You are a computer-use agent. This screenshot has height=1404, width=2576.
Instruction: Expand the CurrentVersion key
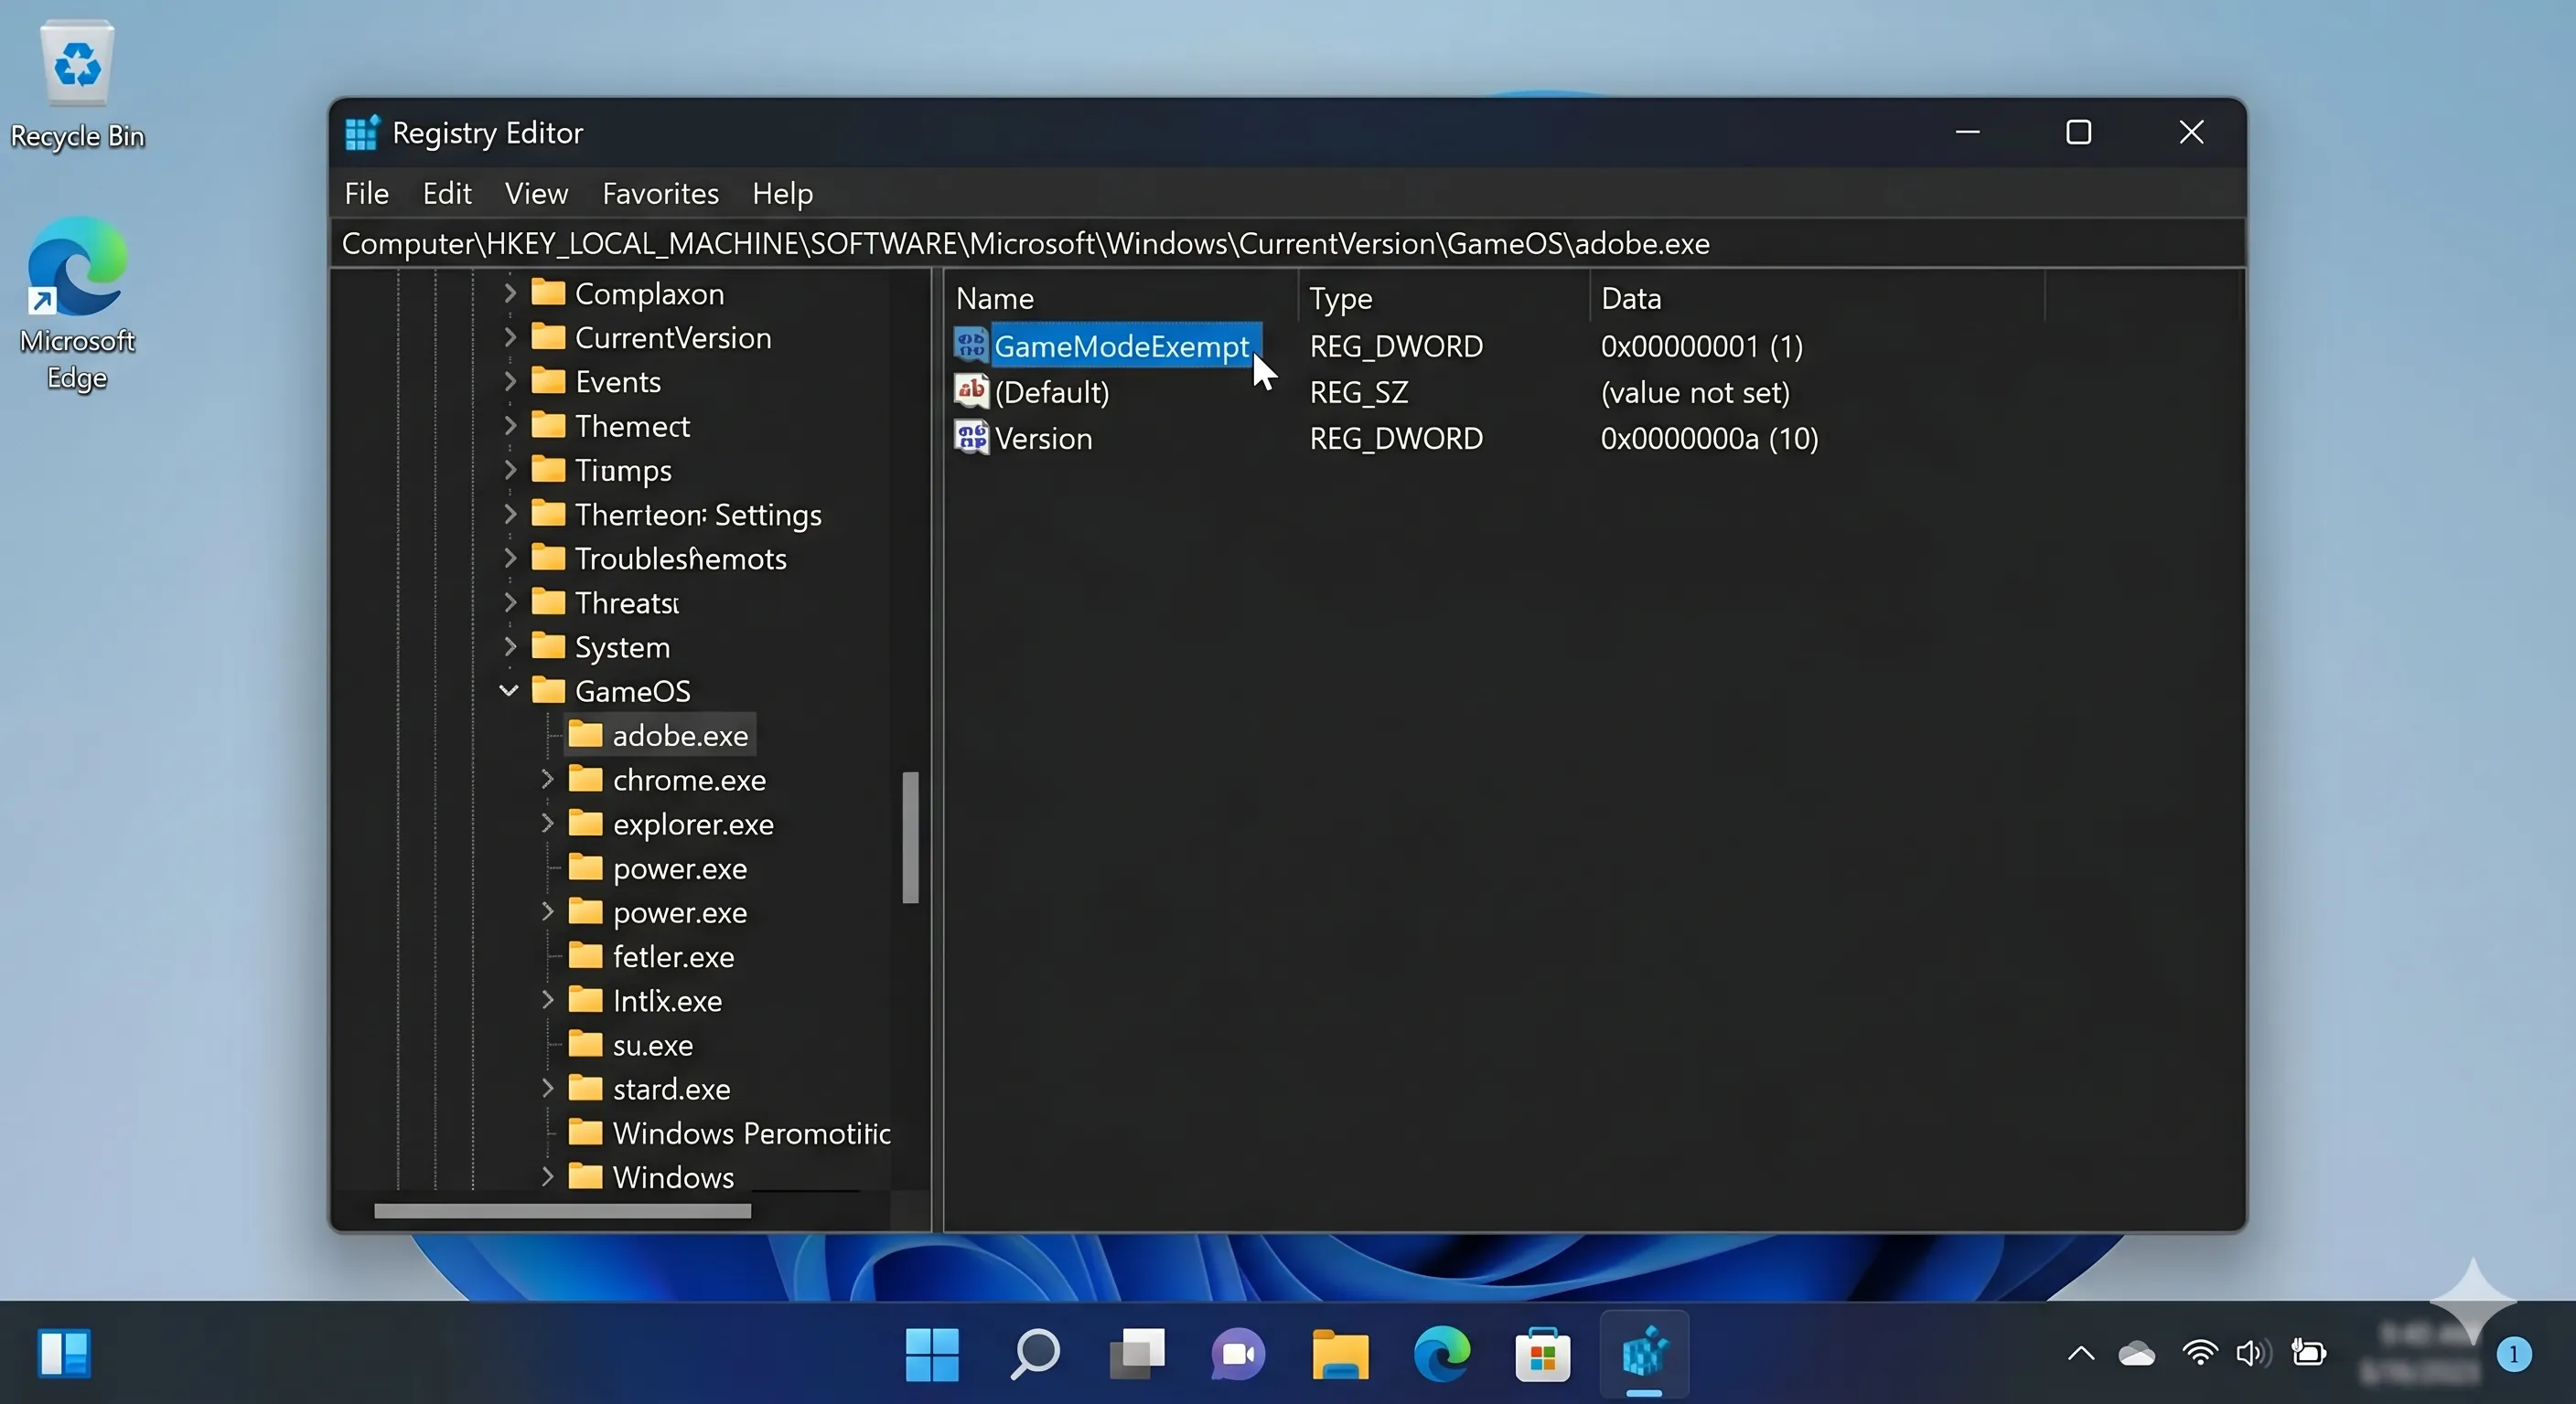510,336
